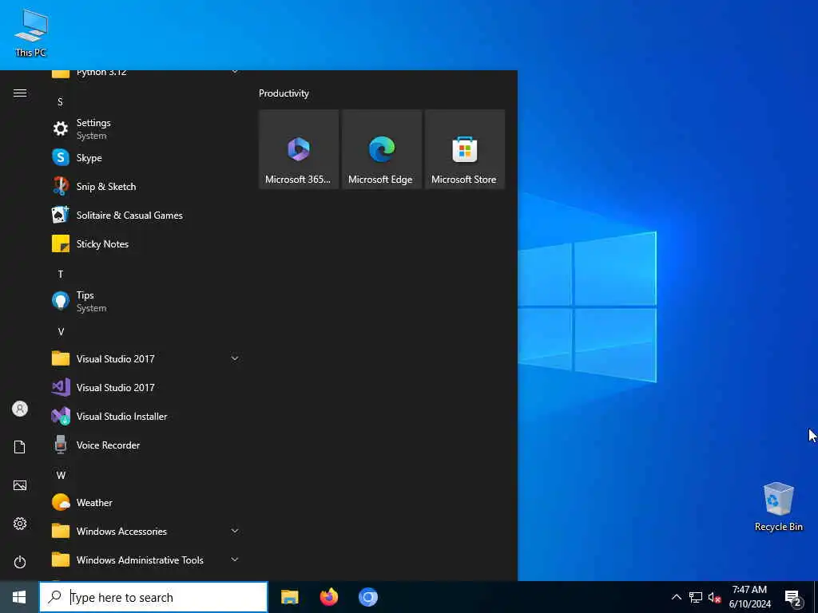The height and width of the screenshot is (613, 818).
Task: Expand the Python 3.12 folder chevron
Action: coord(235,72)
